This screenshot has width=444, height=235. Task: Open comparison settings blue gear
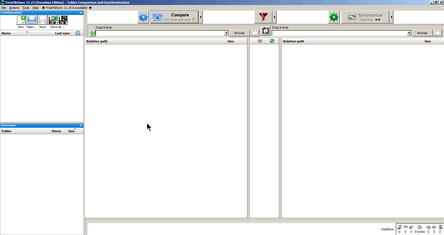[143, 17]
